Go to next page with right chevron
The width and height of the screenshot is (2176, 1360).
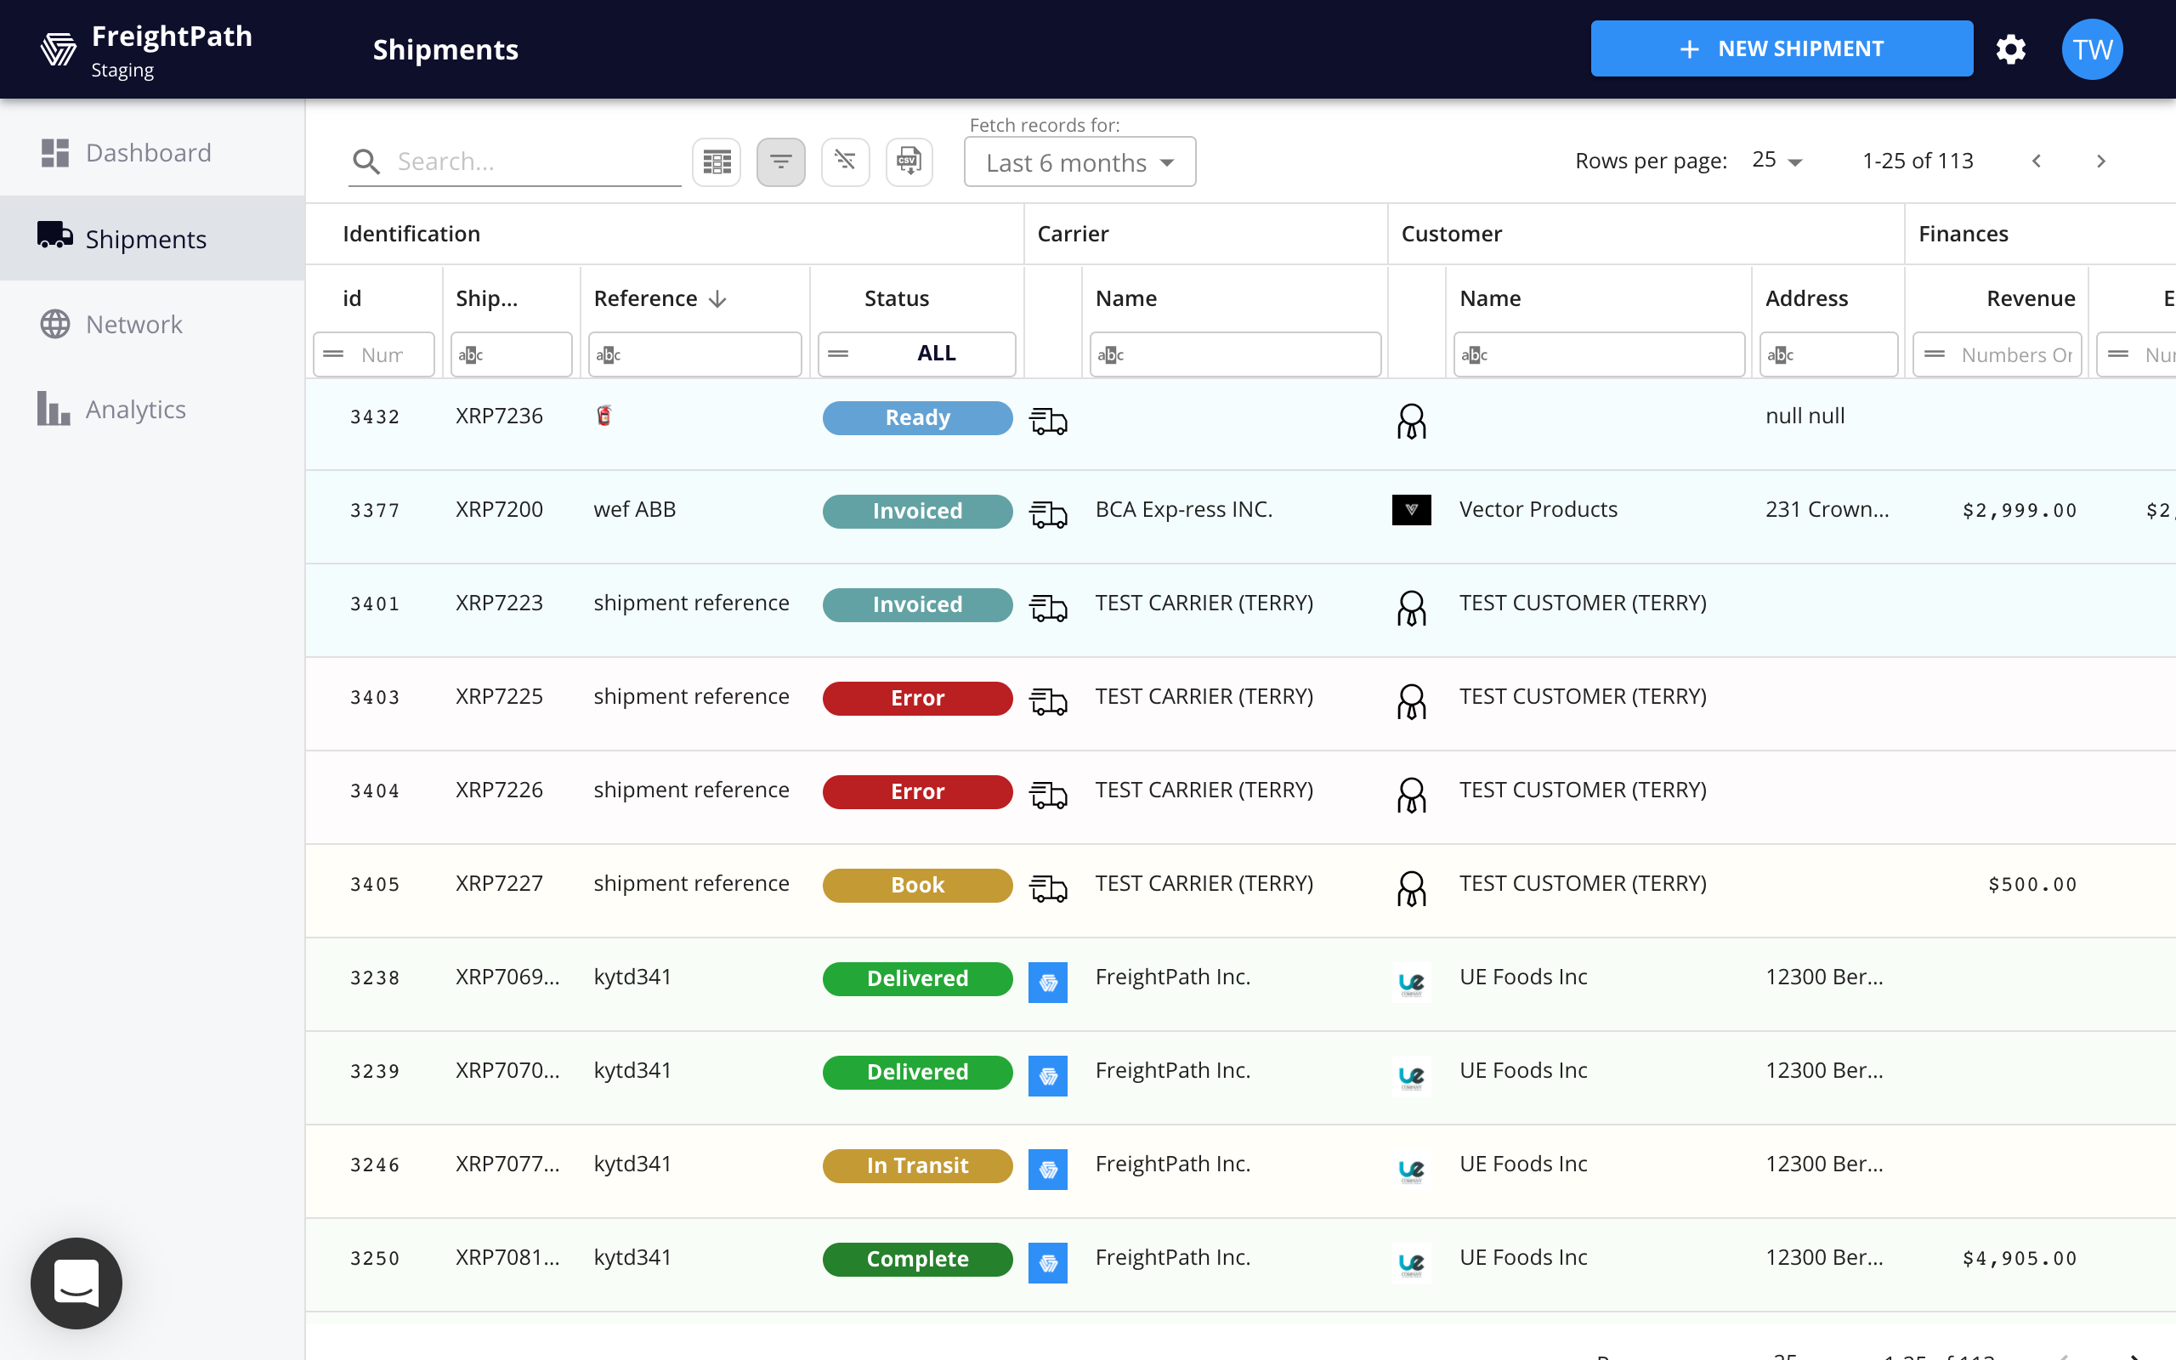tap(2102, 161)
